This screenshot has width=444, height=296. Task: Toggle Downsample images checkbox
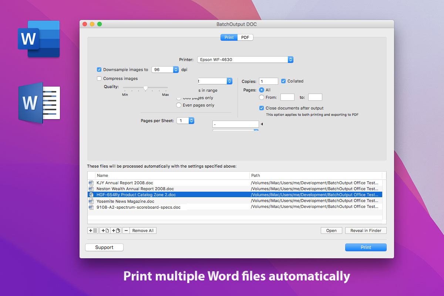point(99,70)
